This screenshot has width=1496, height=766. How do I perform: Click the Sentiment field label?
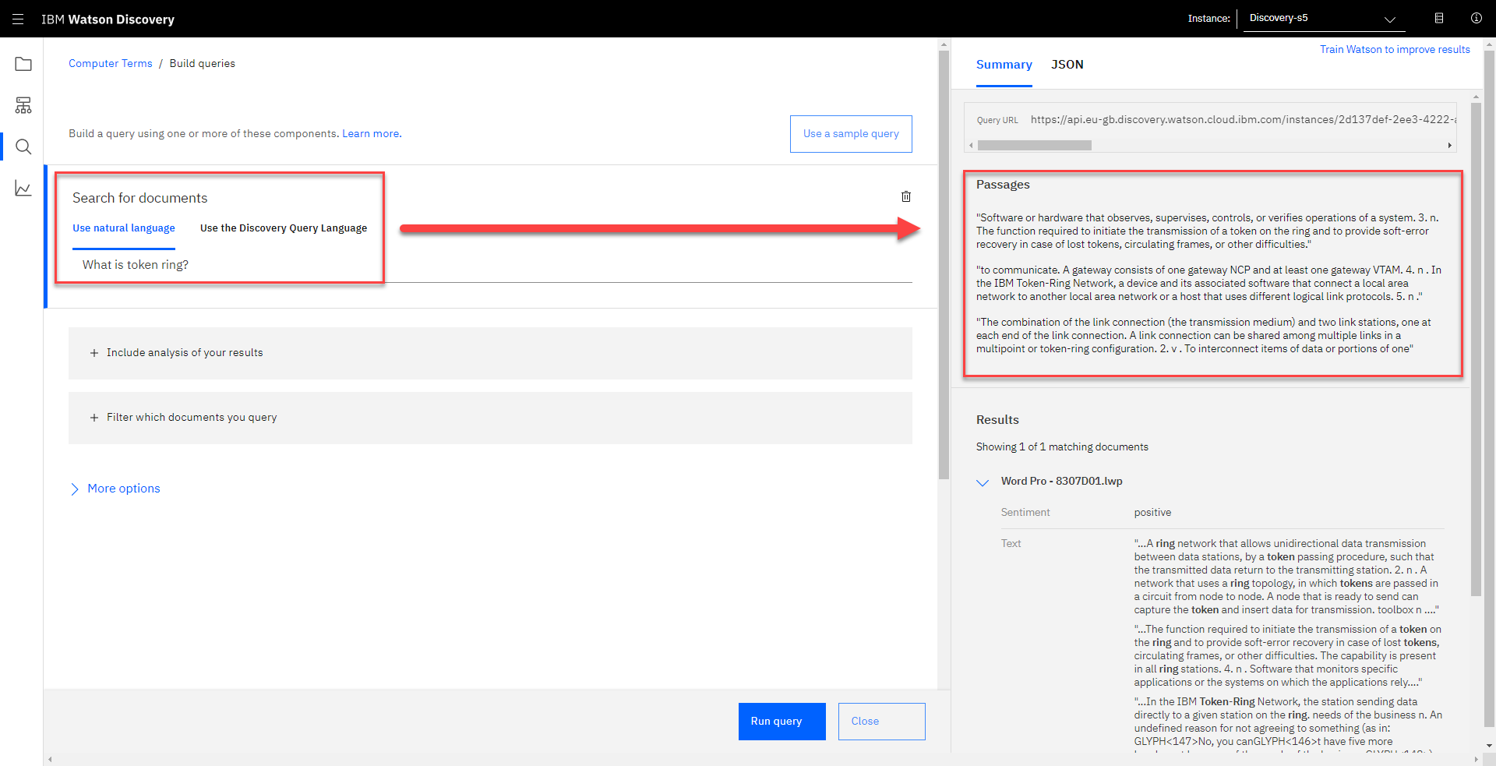[1025, 513]
